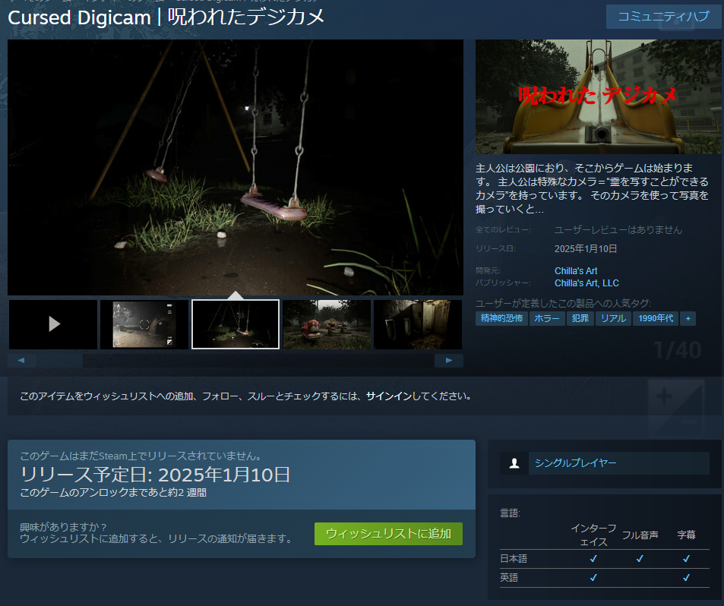Click the game header capsule image
The image size is (724, 606).
[x=598, y=96]
